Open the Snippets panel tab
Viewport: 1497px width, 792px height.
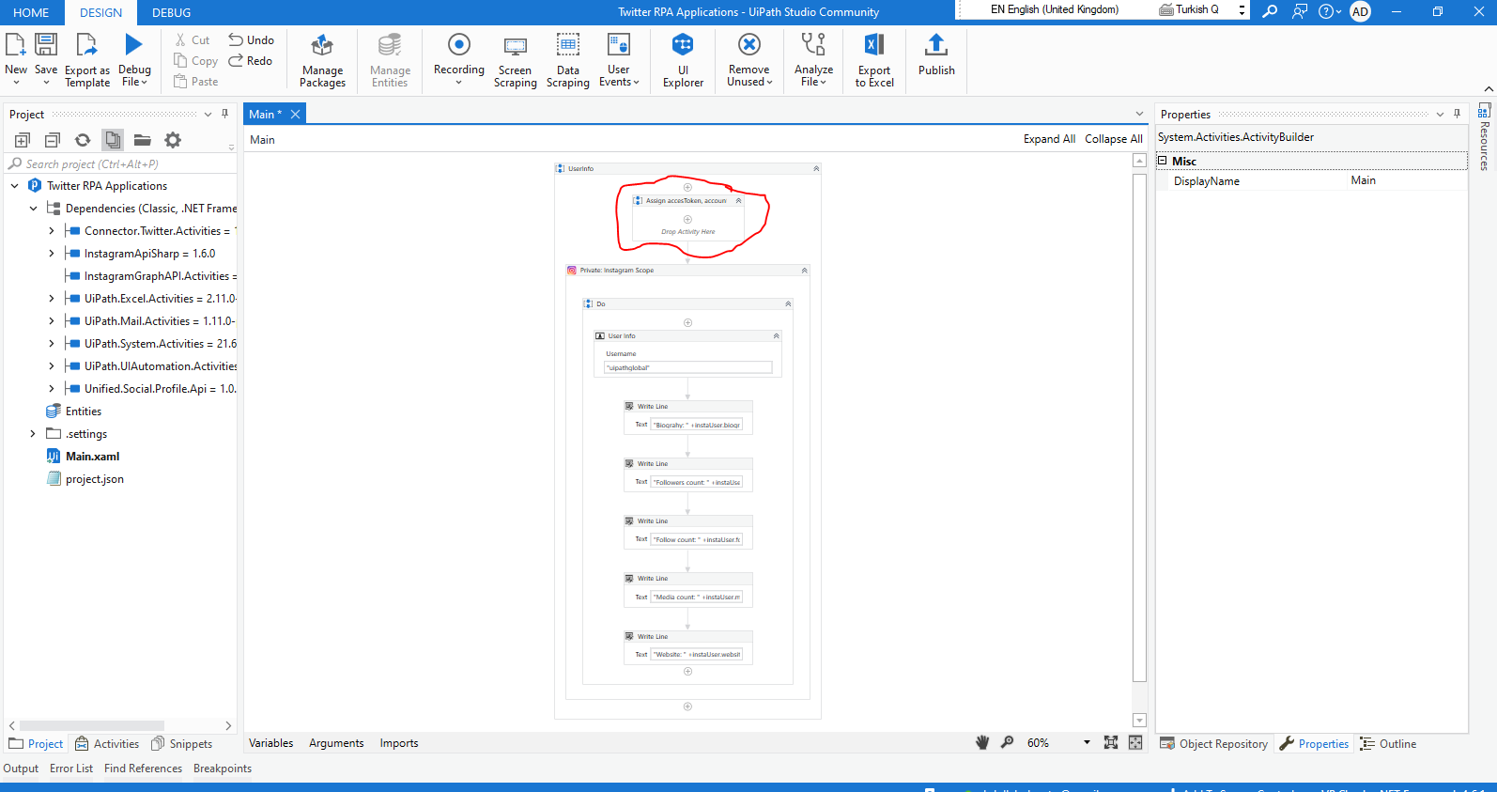pyautogui.click(x=182, y=744)
